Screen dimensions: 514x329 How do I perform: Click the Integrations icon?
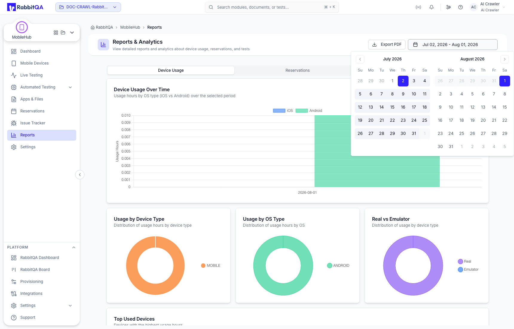click(14, 294)
